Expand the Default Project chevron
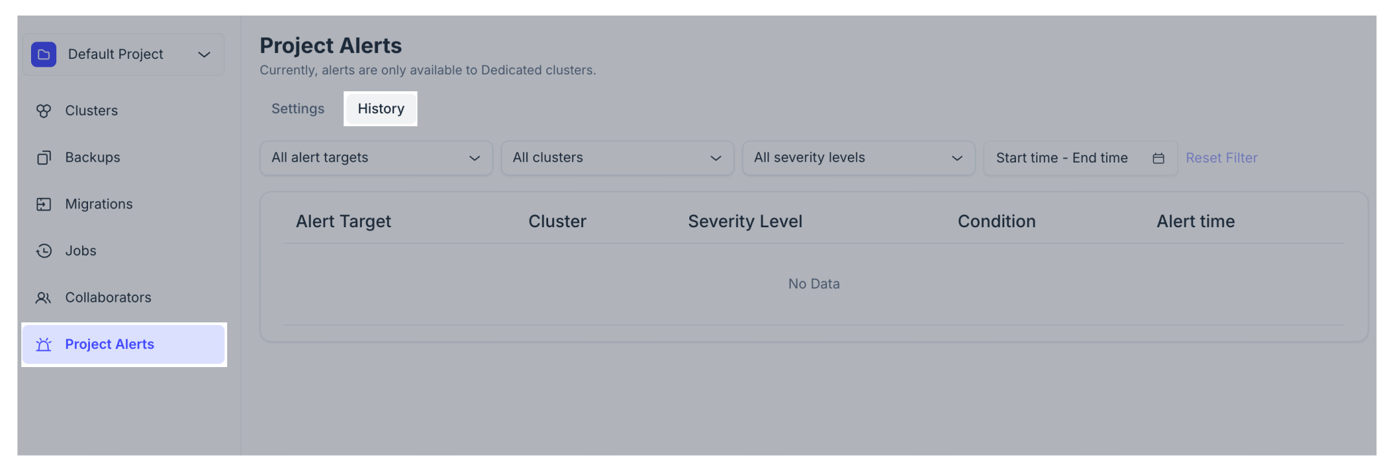Screen dimensions: 1394x470 tap(204, 54)
